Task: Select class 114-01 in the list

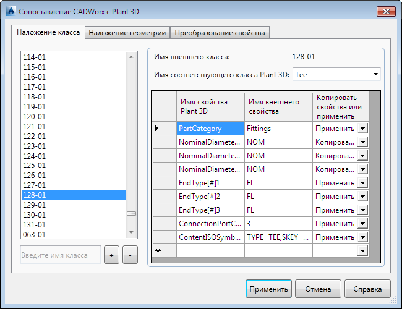Action: 74,57
